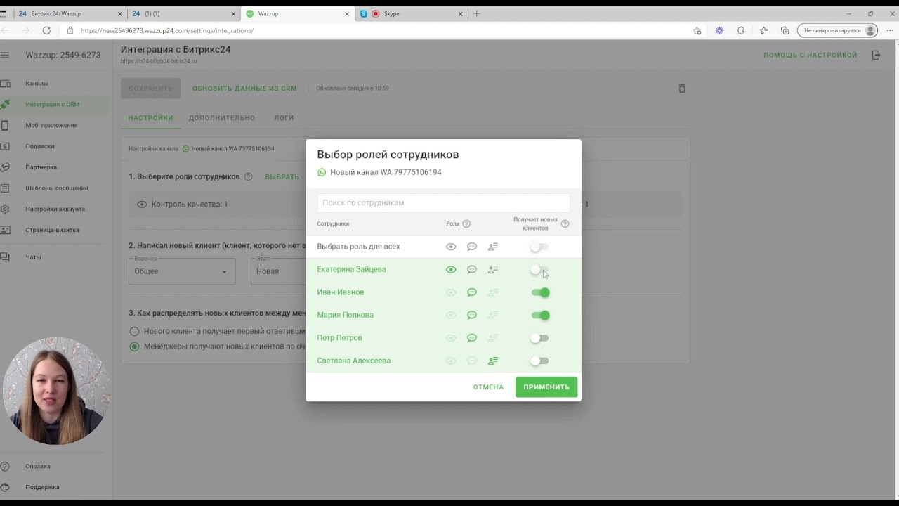Reload the browser page
899x506 pixels.
[46, 30]
